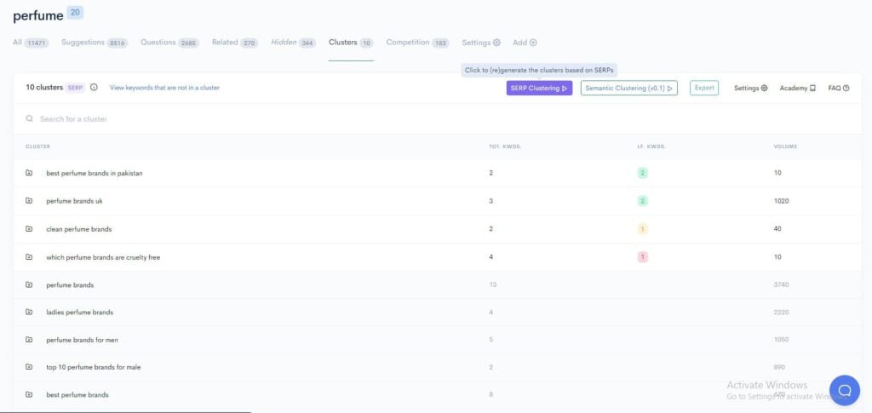Select the Clusters tab
The height and width of the screenshot is (413, 872).
pyautogui.click(x=351, y=43)
